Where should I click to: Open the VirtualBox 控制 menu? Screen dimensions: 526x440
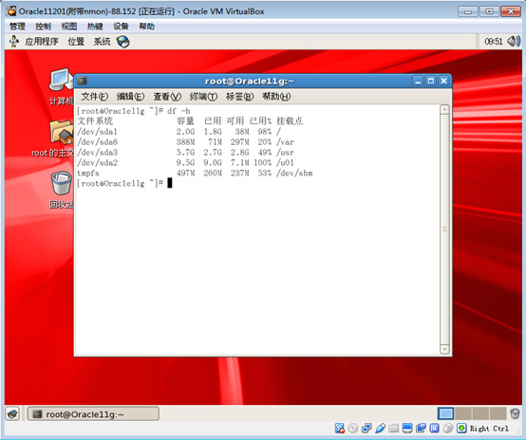[43, 27]
